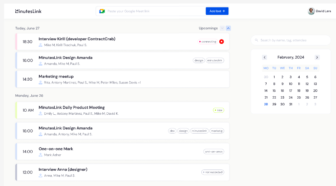Click the Add bot button

tap(217, 11)
